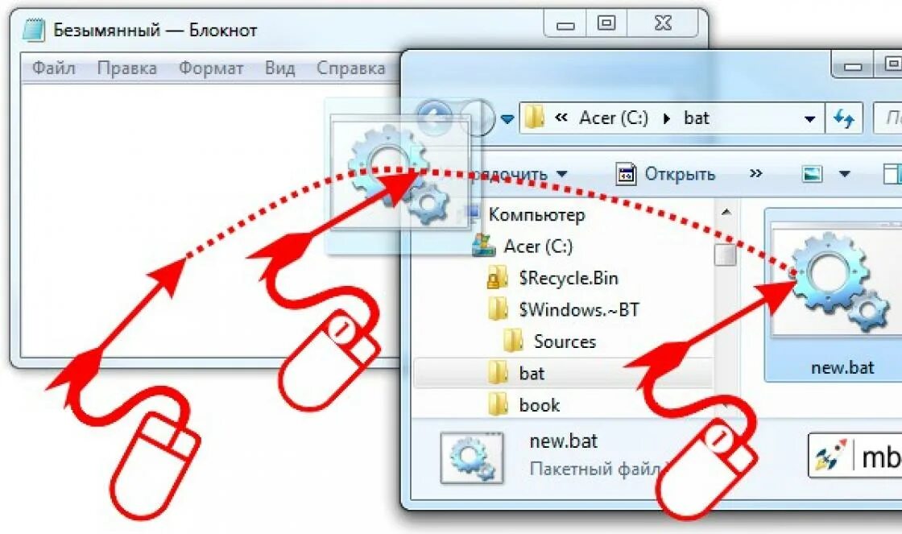Click the change view icon
The width and height of the screenshot is (902, 534).
pyautogui.click(x=812, y=174)
